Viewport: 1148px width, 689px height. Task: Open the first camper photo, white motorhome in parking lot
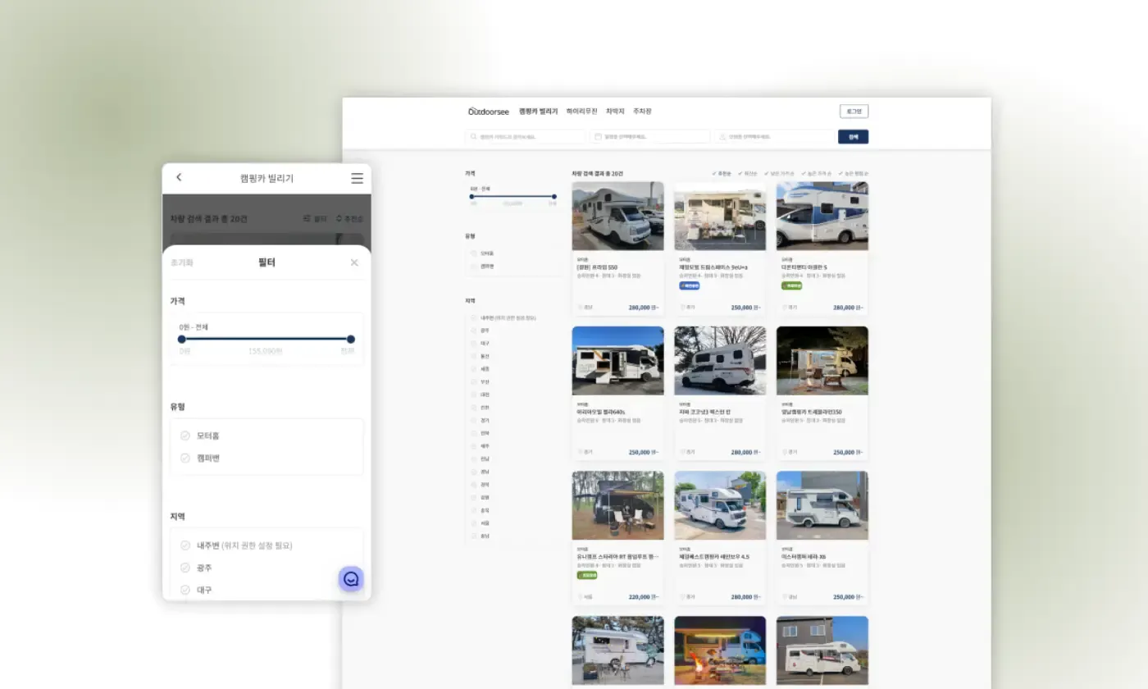click(x=618, y=216)
